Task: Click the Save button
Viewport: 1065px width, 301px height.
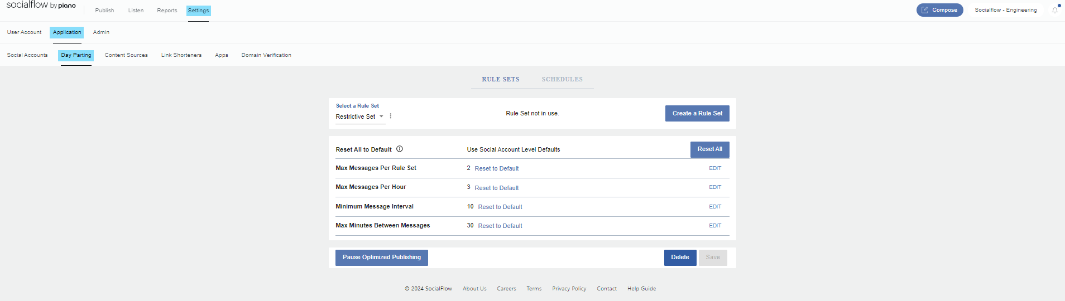Action: 713,258
